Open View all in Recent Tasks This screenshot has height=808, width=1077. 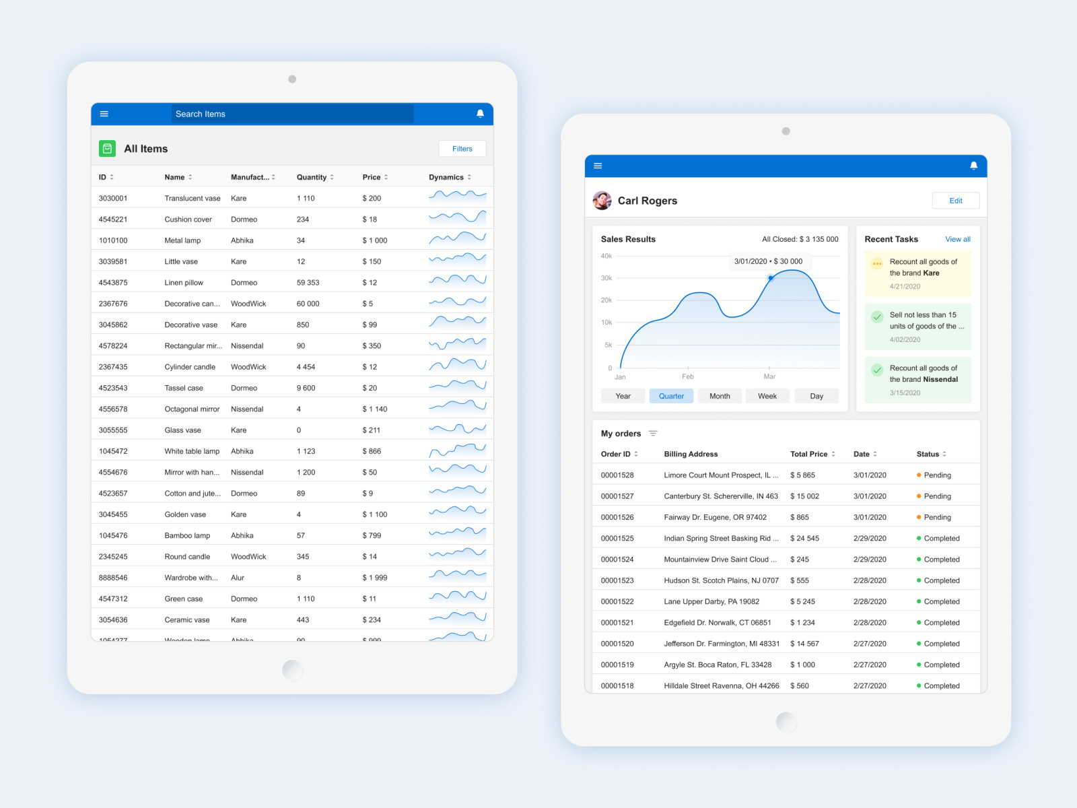pyautogui.click(x=957, y=239)
